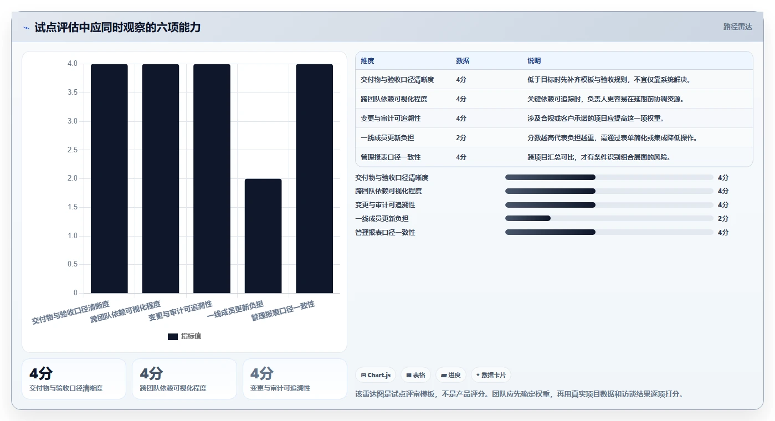This screenshot has height=421, width=775.
Task: Click x-axis label 交付物与验收口径清晰度
Action: 70,312
